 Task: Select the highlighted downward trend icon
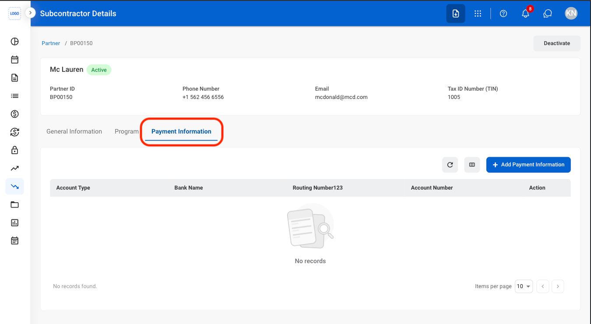15,187
